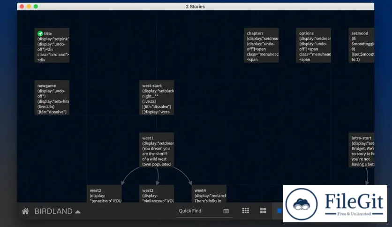This screenshot has height=227, width=392.
Task: Click the green rocket start icon
Action: (40, 33)
